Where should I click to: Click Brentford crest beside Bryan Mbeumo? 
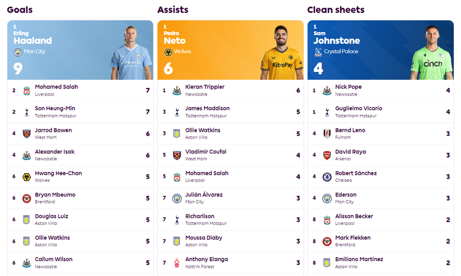27,199
